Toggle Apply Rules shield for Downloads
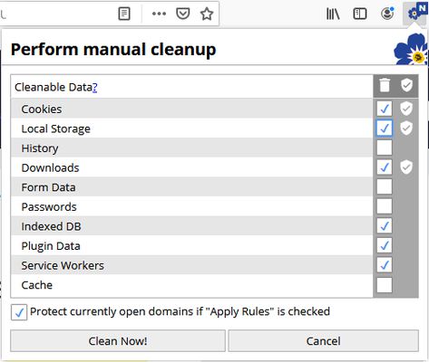The width and height of the screenshot is (429, 362). coord(406,167)
